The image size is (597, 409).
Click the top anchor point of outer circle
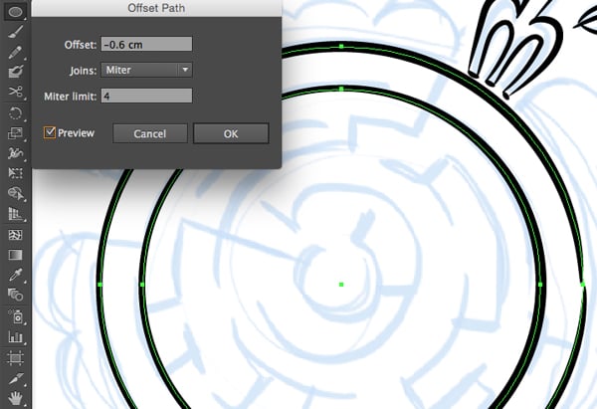click(341, 47)
